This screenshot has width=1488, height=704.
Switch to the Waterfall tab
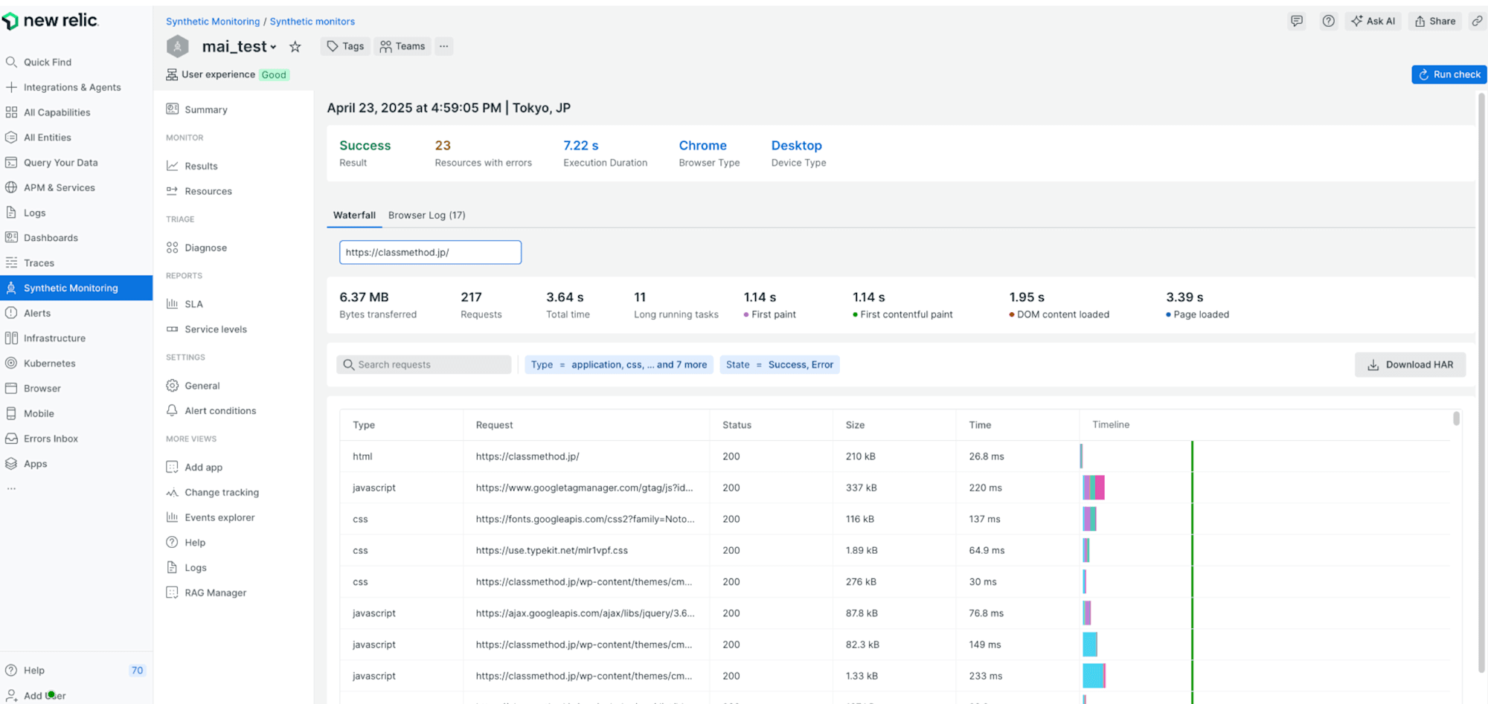tap(354, 215)
